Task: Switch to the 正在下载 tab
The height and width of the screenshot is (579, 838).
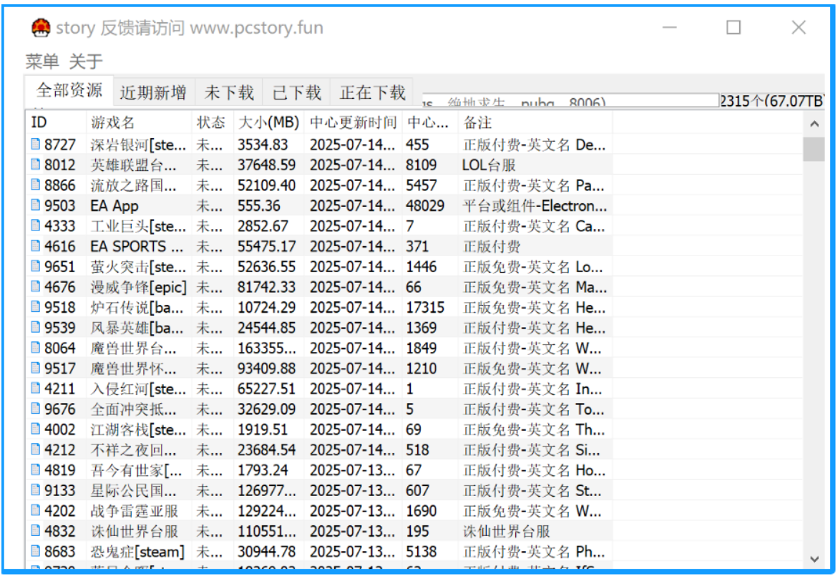Action: click(373, 92)
